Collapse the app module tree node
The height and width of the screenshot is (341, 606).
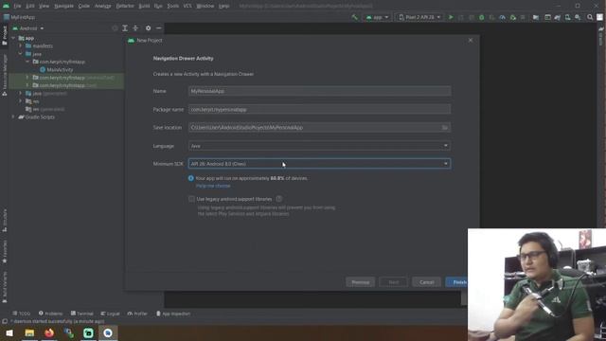13,38
